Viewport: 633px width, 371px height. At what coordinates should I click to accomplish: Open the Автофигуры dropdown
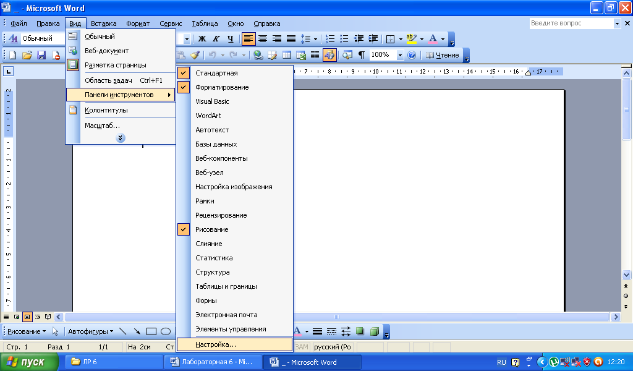point(90,331)
